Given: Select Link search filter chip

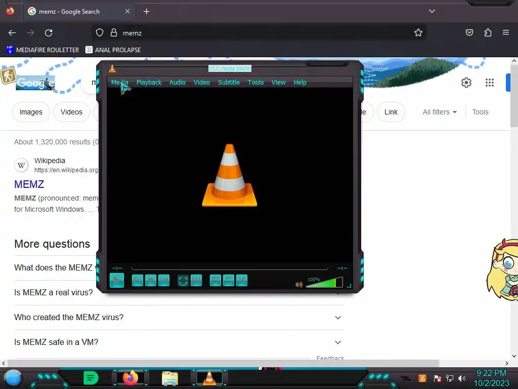Looking at the screenshot, I should tap(391, 112).
